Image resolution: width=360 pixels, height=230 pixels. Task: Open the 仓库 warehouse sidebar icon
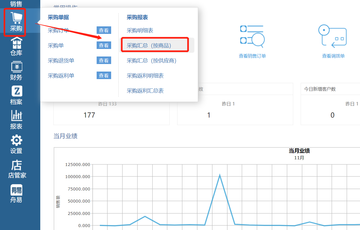[x=16, y=43]
